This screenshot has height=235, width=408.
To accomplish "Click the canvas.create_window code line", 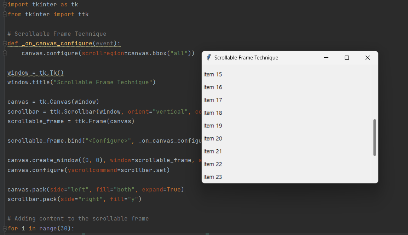I will click(x=104, y=160).
